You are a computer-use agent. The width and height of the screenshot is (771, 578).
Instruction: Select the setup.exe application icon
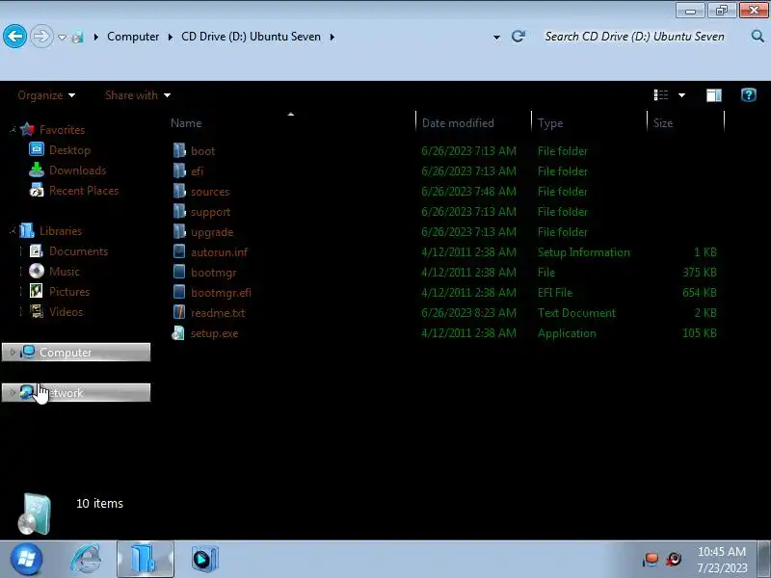178,332
